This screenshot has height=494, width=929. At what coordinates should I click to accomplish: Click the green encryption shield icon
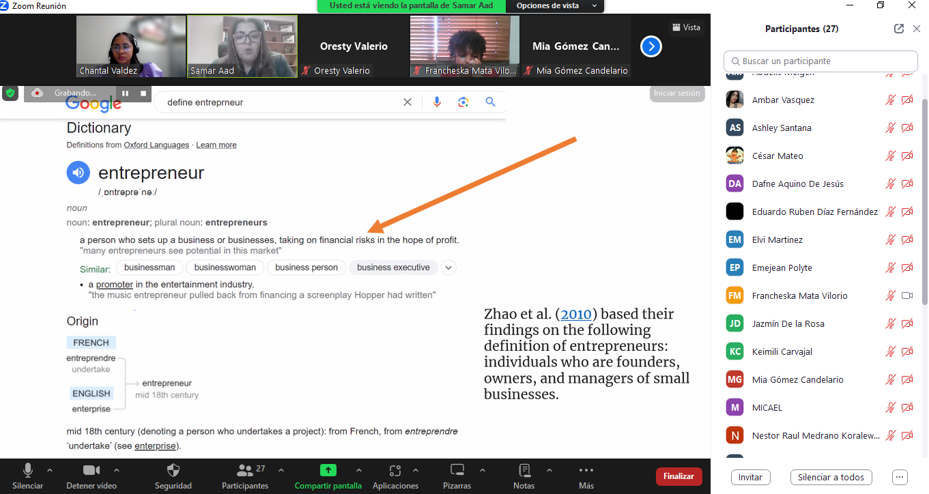pos(10,93)
